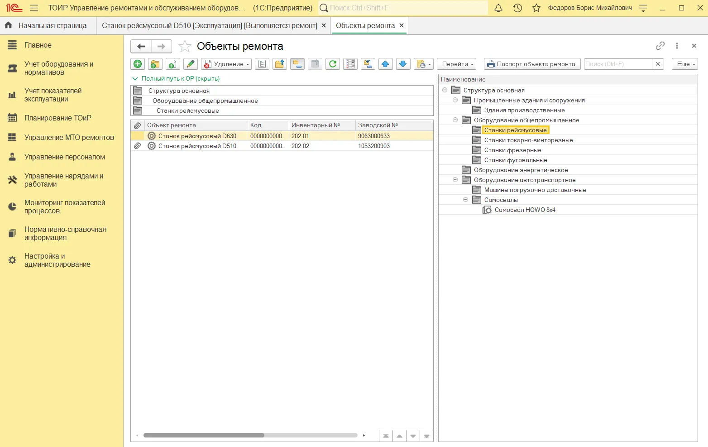Open the document-clock dropdown icon

[x=424, y=64]
